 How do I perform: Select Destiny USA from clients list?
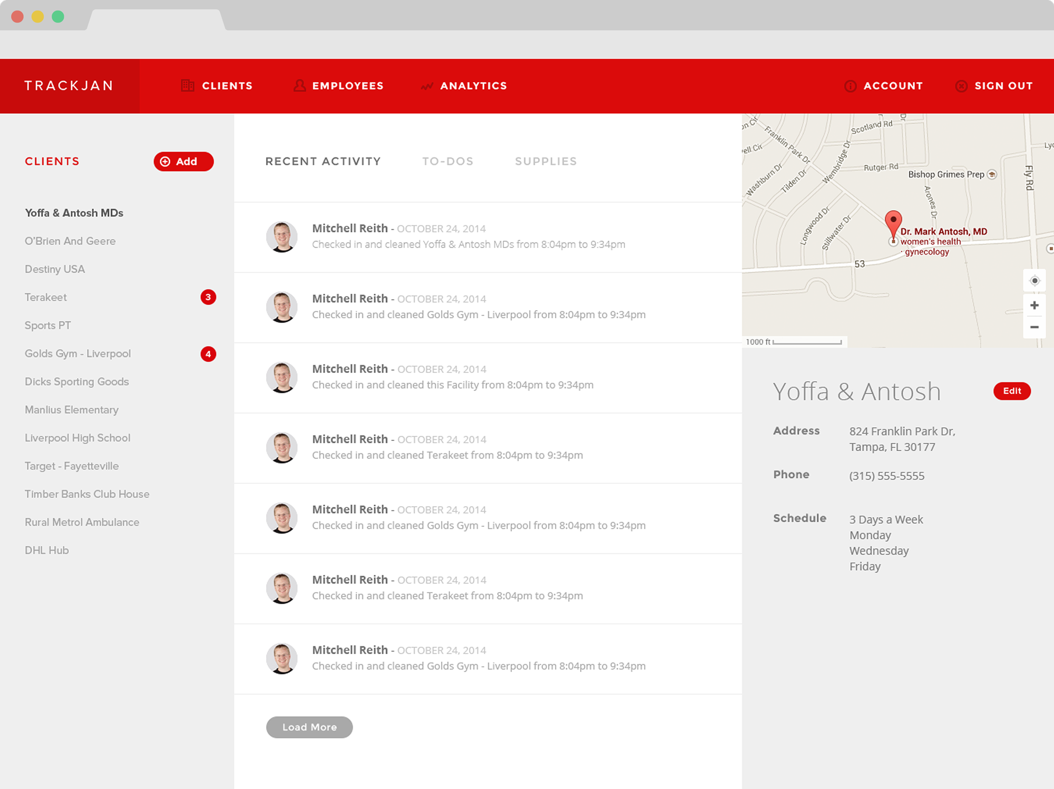(54, 269)
